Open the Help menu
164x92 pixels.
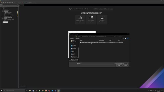[12, 3]
